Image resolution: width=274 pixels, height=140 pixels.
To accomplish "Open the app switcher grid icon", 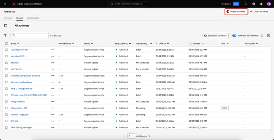I will tap(246, 4).
